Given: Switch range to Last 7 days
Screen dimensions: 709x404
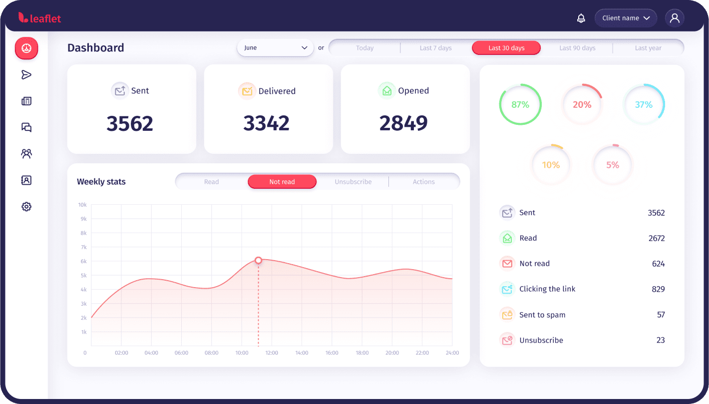Looking at the screenshot, I should coord(435,48).
